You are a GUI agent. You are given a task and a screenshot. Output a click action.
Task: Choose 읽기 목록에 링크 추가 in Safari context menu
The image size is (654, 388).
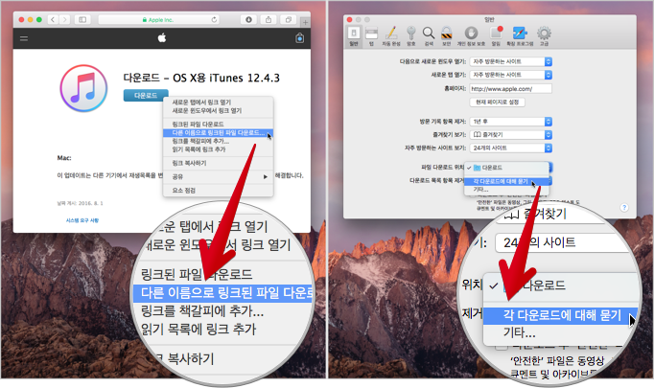[x=218, y=149]
